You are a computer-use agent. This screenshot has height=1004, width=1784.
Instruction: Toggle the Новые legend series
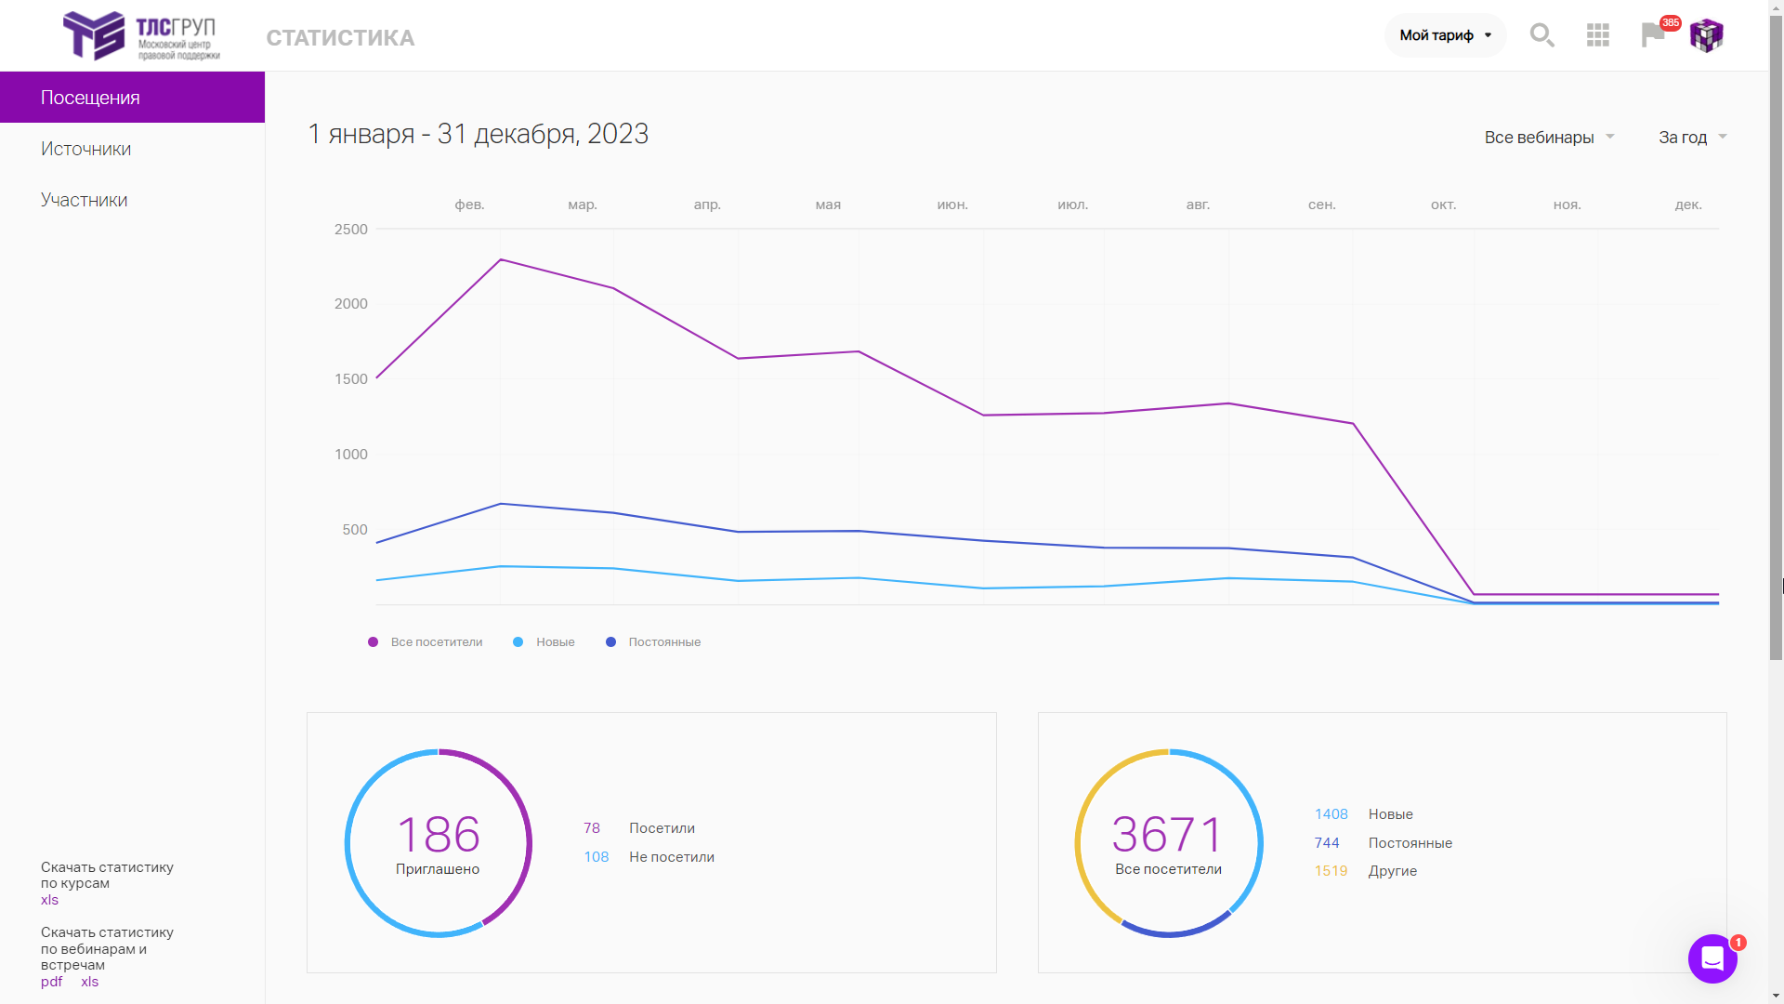[x=544, y=642]
